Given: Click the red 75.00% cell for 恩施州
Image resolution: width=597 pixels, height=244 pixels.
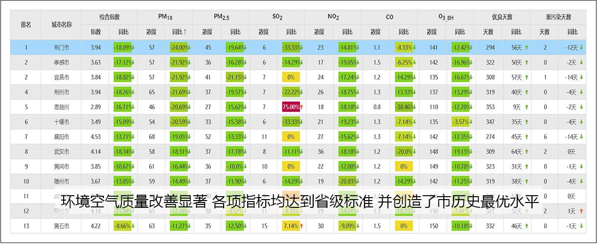Looking at the screenshot, I should tap(290, 107).
